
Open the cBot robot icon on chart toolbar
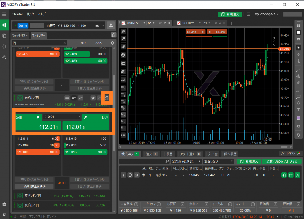coord(123,63)
